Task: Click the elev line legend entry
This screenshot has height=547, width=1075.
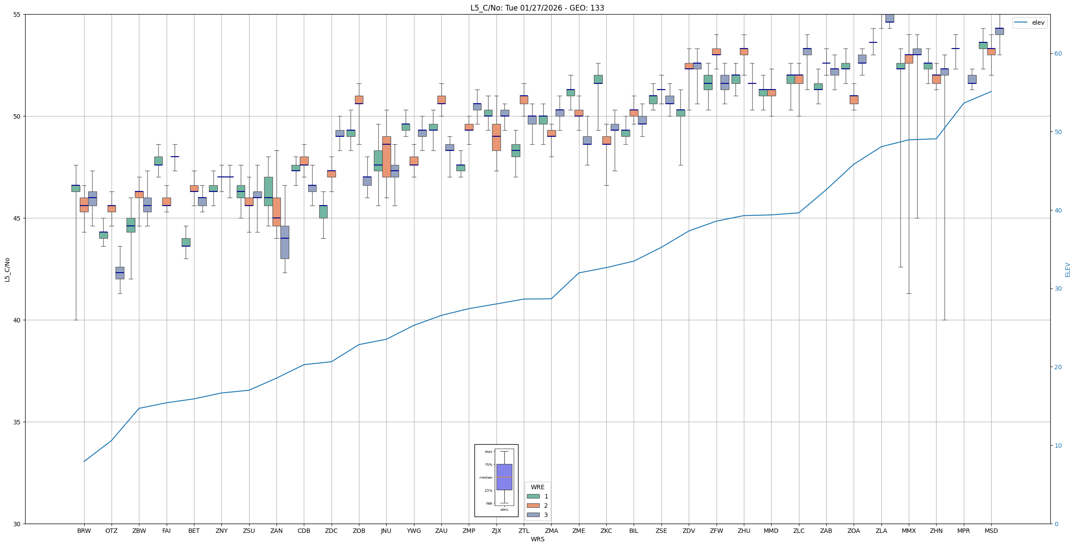Action: point(1030,22)
